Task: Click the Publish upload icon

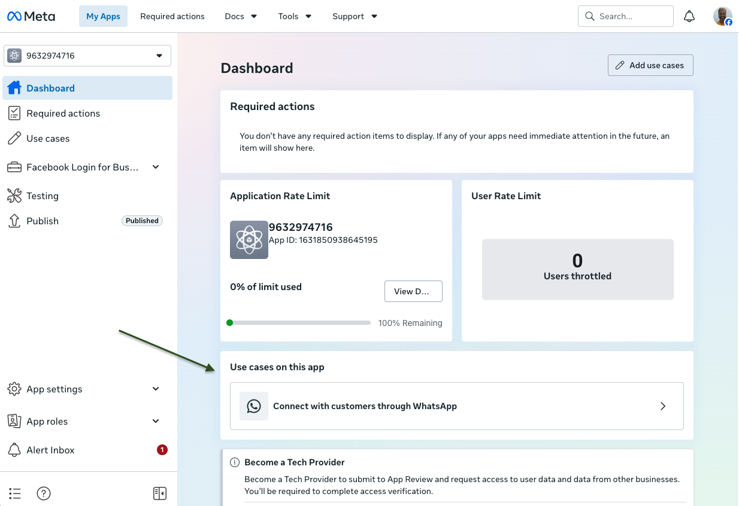Action: pyautogui.click(x=14, y=221)
